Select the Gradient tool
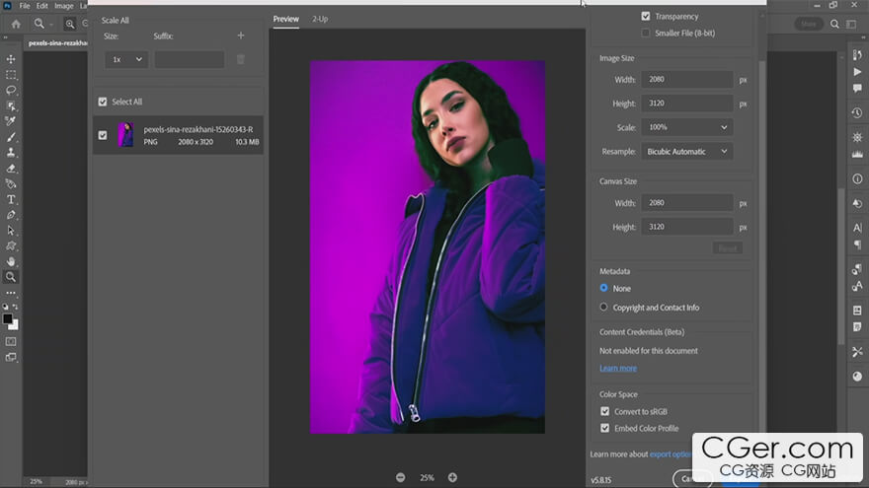The image size is (869, 488). click(11, 183)
